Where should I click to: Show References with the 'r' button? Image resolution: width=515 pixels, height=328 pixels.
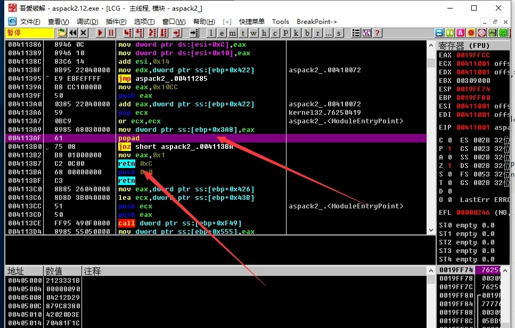click(x=317, y=33)
